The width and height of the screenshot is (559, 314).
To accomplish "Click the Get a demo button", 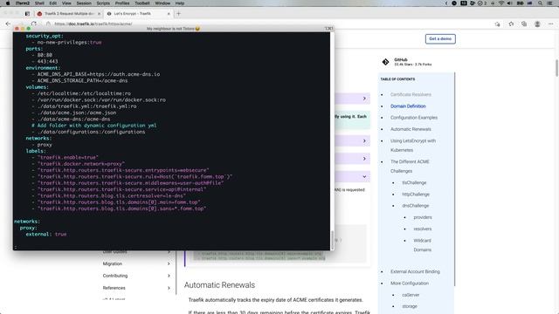I will tap(440, 38).
